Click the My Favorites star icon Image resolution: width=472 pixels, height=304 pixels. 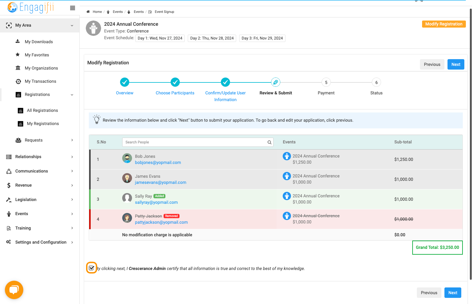[x=18, y=55]
